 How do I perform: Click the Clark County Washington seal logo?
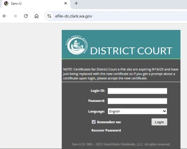click(x=77, y=45)
